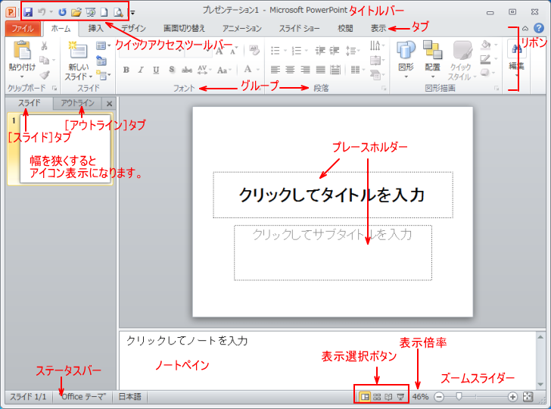Viewport: 551px width, 409px height.
Task: Click the 46% zoom level button
Action: (x=421, y=397)
